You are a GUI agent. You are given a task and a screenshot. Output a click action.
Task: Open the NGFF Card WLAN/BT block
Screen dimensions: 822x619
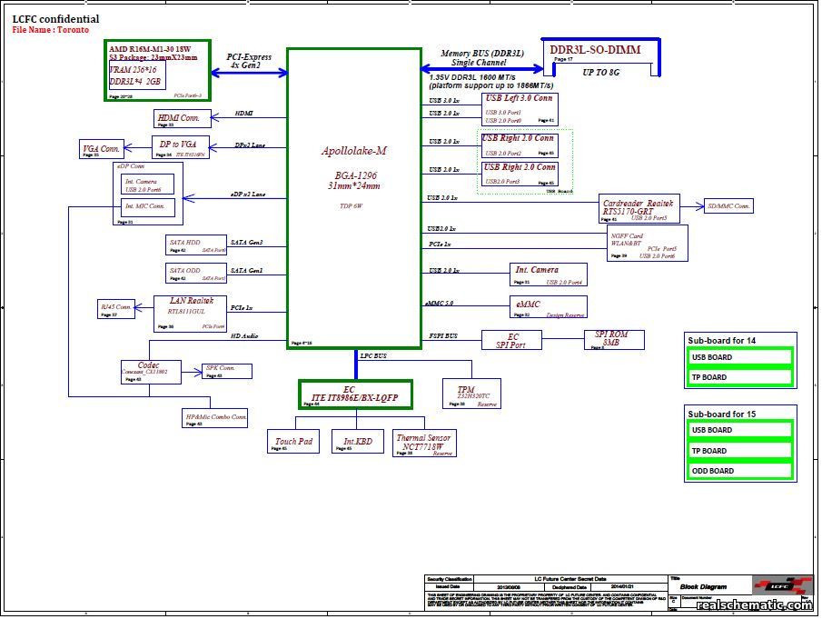point(648,243)
